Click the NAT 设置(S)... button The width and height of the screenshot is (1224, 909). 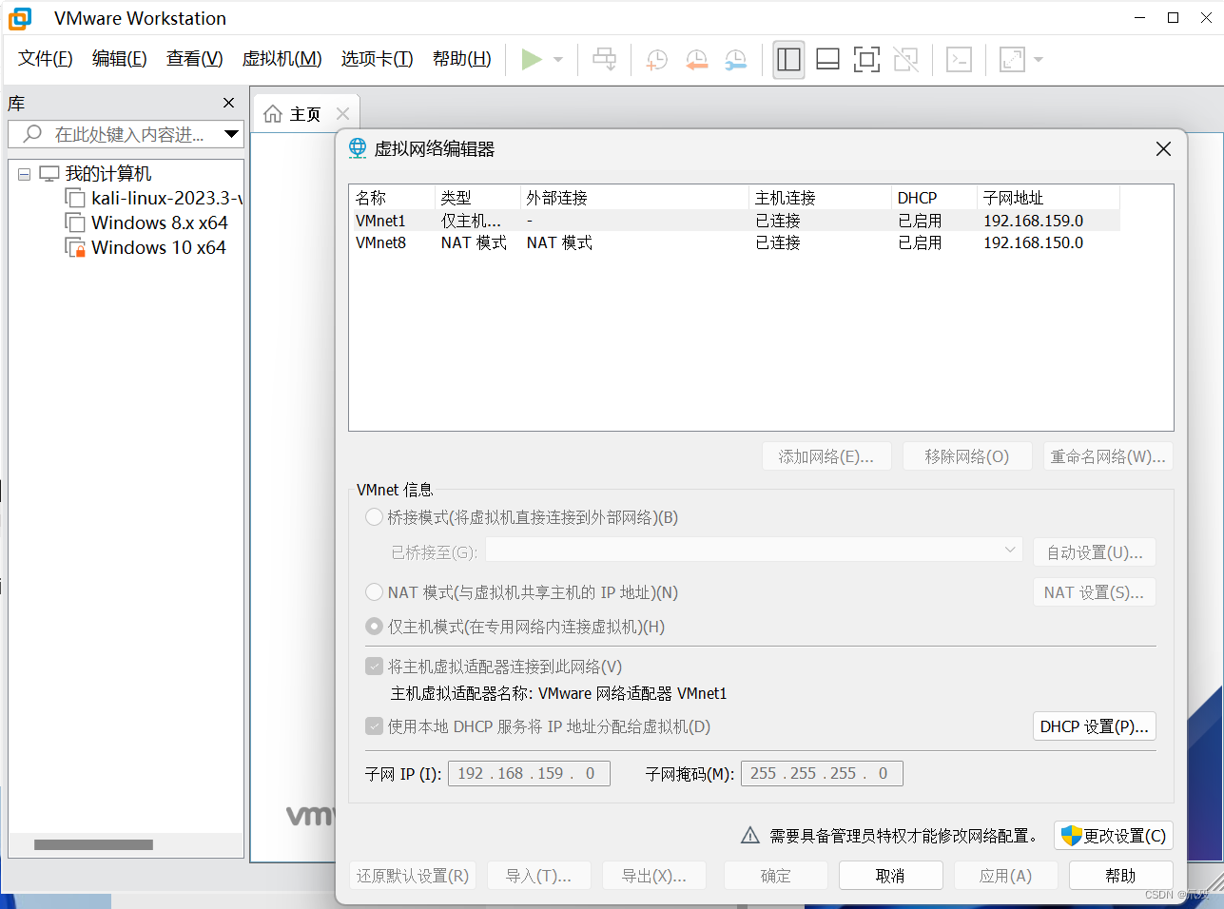click(1095, 592)
